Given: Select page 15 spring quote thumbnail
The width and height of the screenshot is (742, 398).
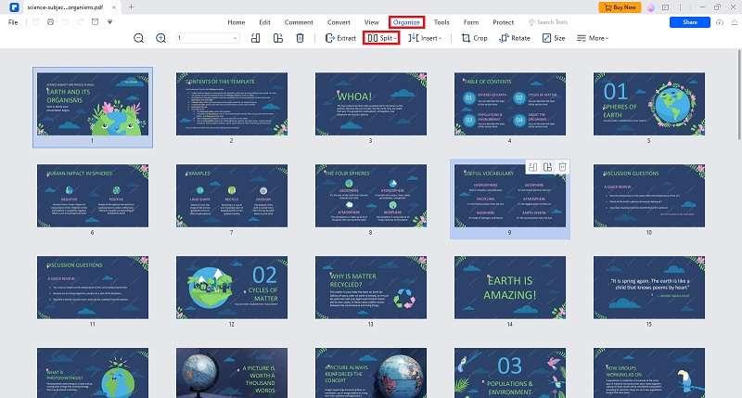Looking at the screenshot, I should click(649, 288).
